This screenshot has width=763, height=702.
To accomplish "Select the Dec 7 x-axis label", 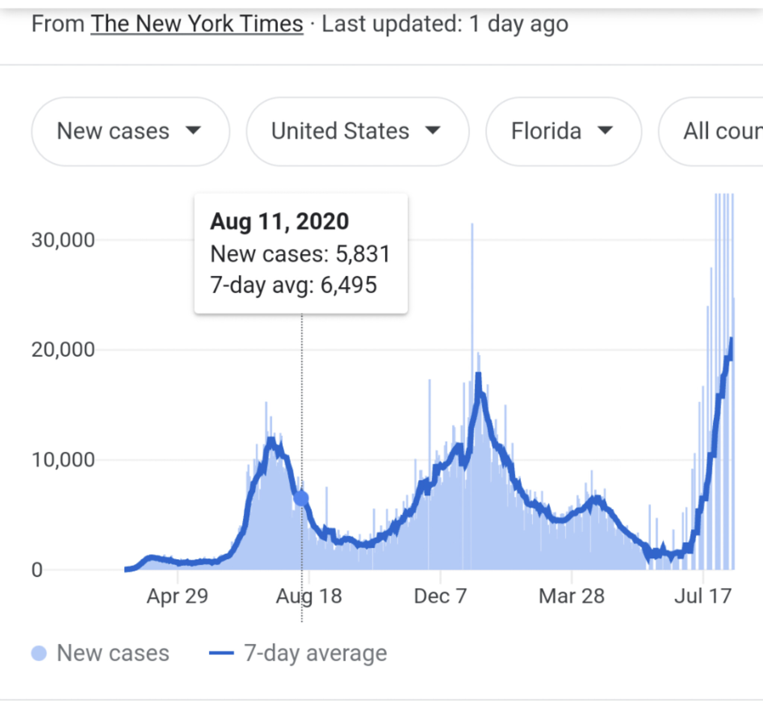I will click(440, 596).
